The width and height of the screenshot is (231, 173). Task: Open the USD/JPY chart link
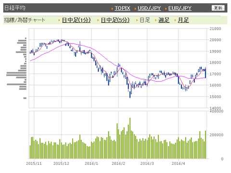point(149,8)
